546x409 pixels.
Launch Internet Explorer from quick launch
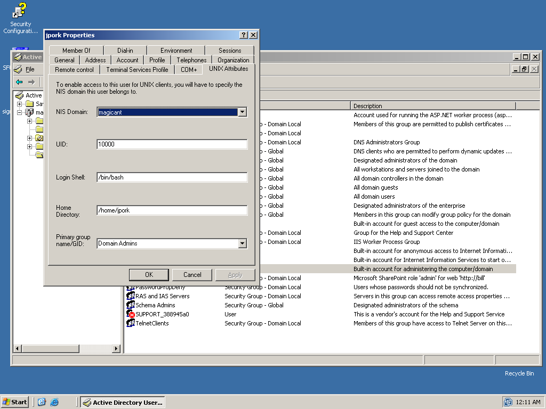point(54,402)
